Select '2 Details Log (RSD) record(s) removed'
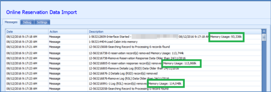This screenshot has width=271, height=92. click(123, 73)
